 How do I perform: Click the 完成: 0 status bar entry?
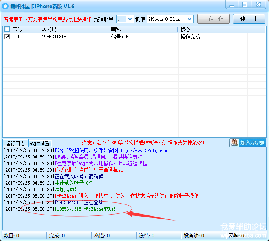(57, 236)
